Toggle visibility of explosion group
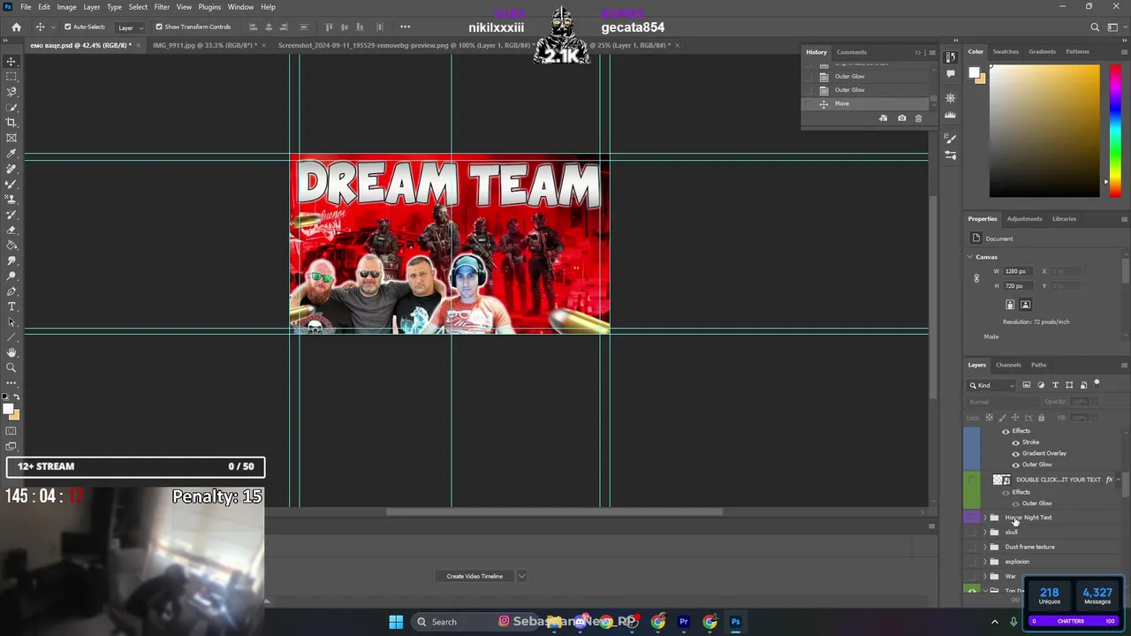The width and height of the screenshot is (1131, 636). pyautogui.click(x=972, y=562)
